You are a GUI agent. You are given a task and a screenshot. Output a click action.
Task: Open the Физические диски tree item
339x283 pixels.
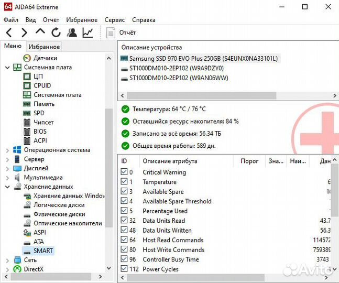[54, 214]
